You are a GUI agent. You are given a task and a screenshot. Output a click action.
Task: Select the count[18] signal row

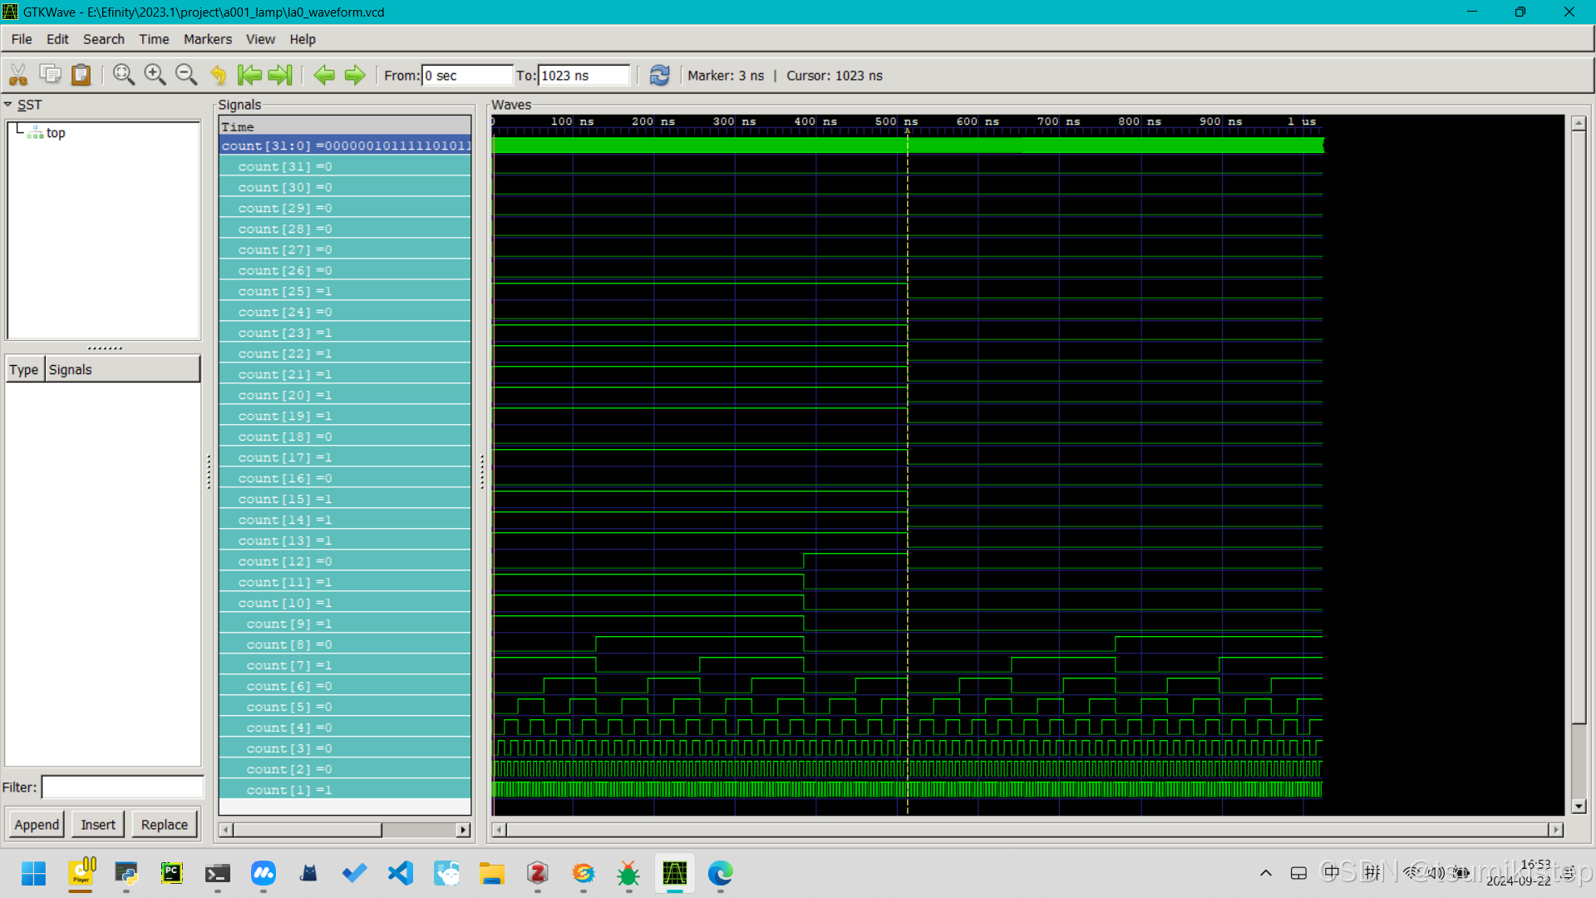pos(345,437)
